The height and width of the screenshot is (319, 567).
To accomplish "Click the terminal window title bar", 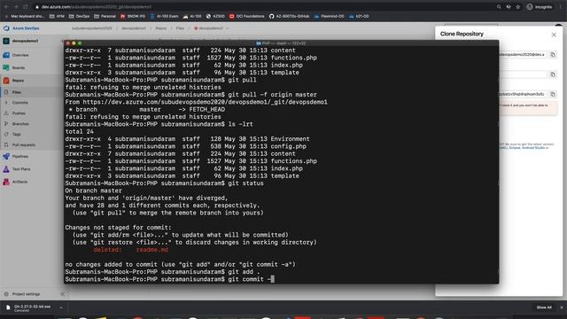I will point(282,43).
